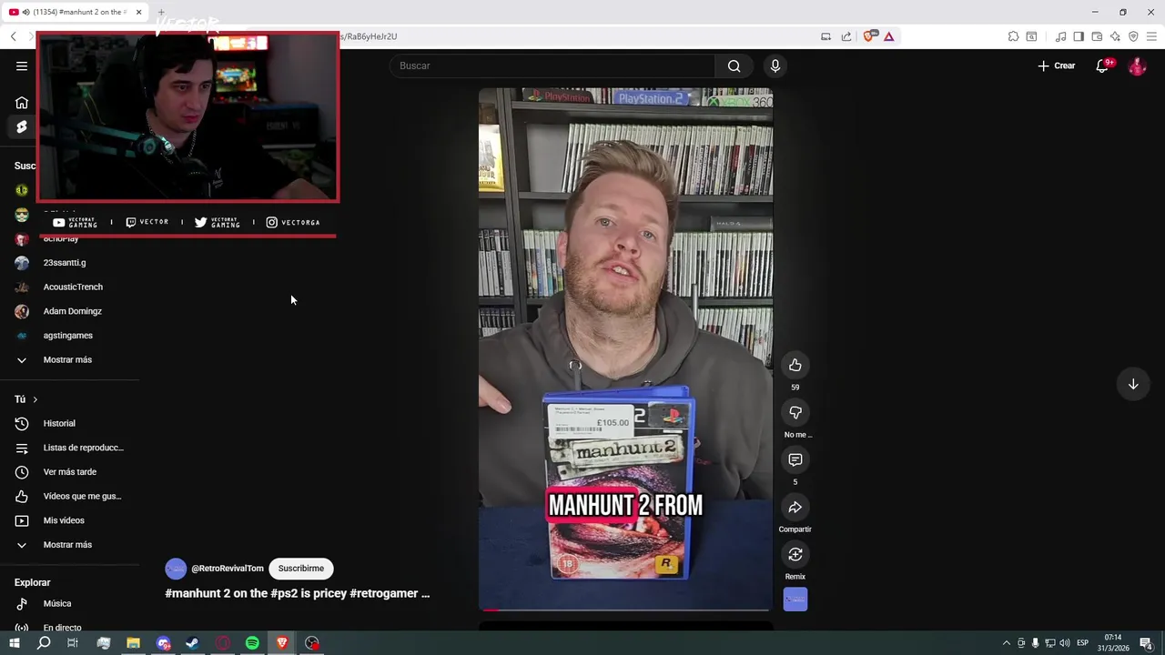Share the short via Compartir

(795, 507)
